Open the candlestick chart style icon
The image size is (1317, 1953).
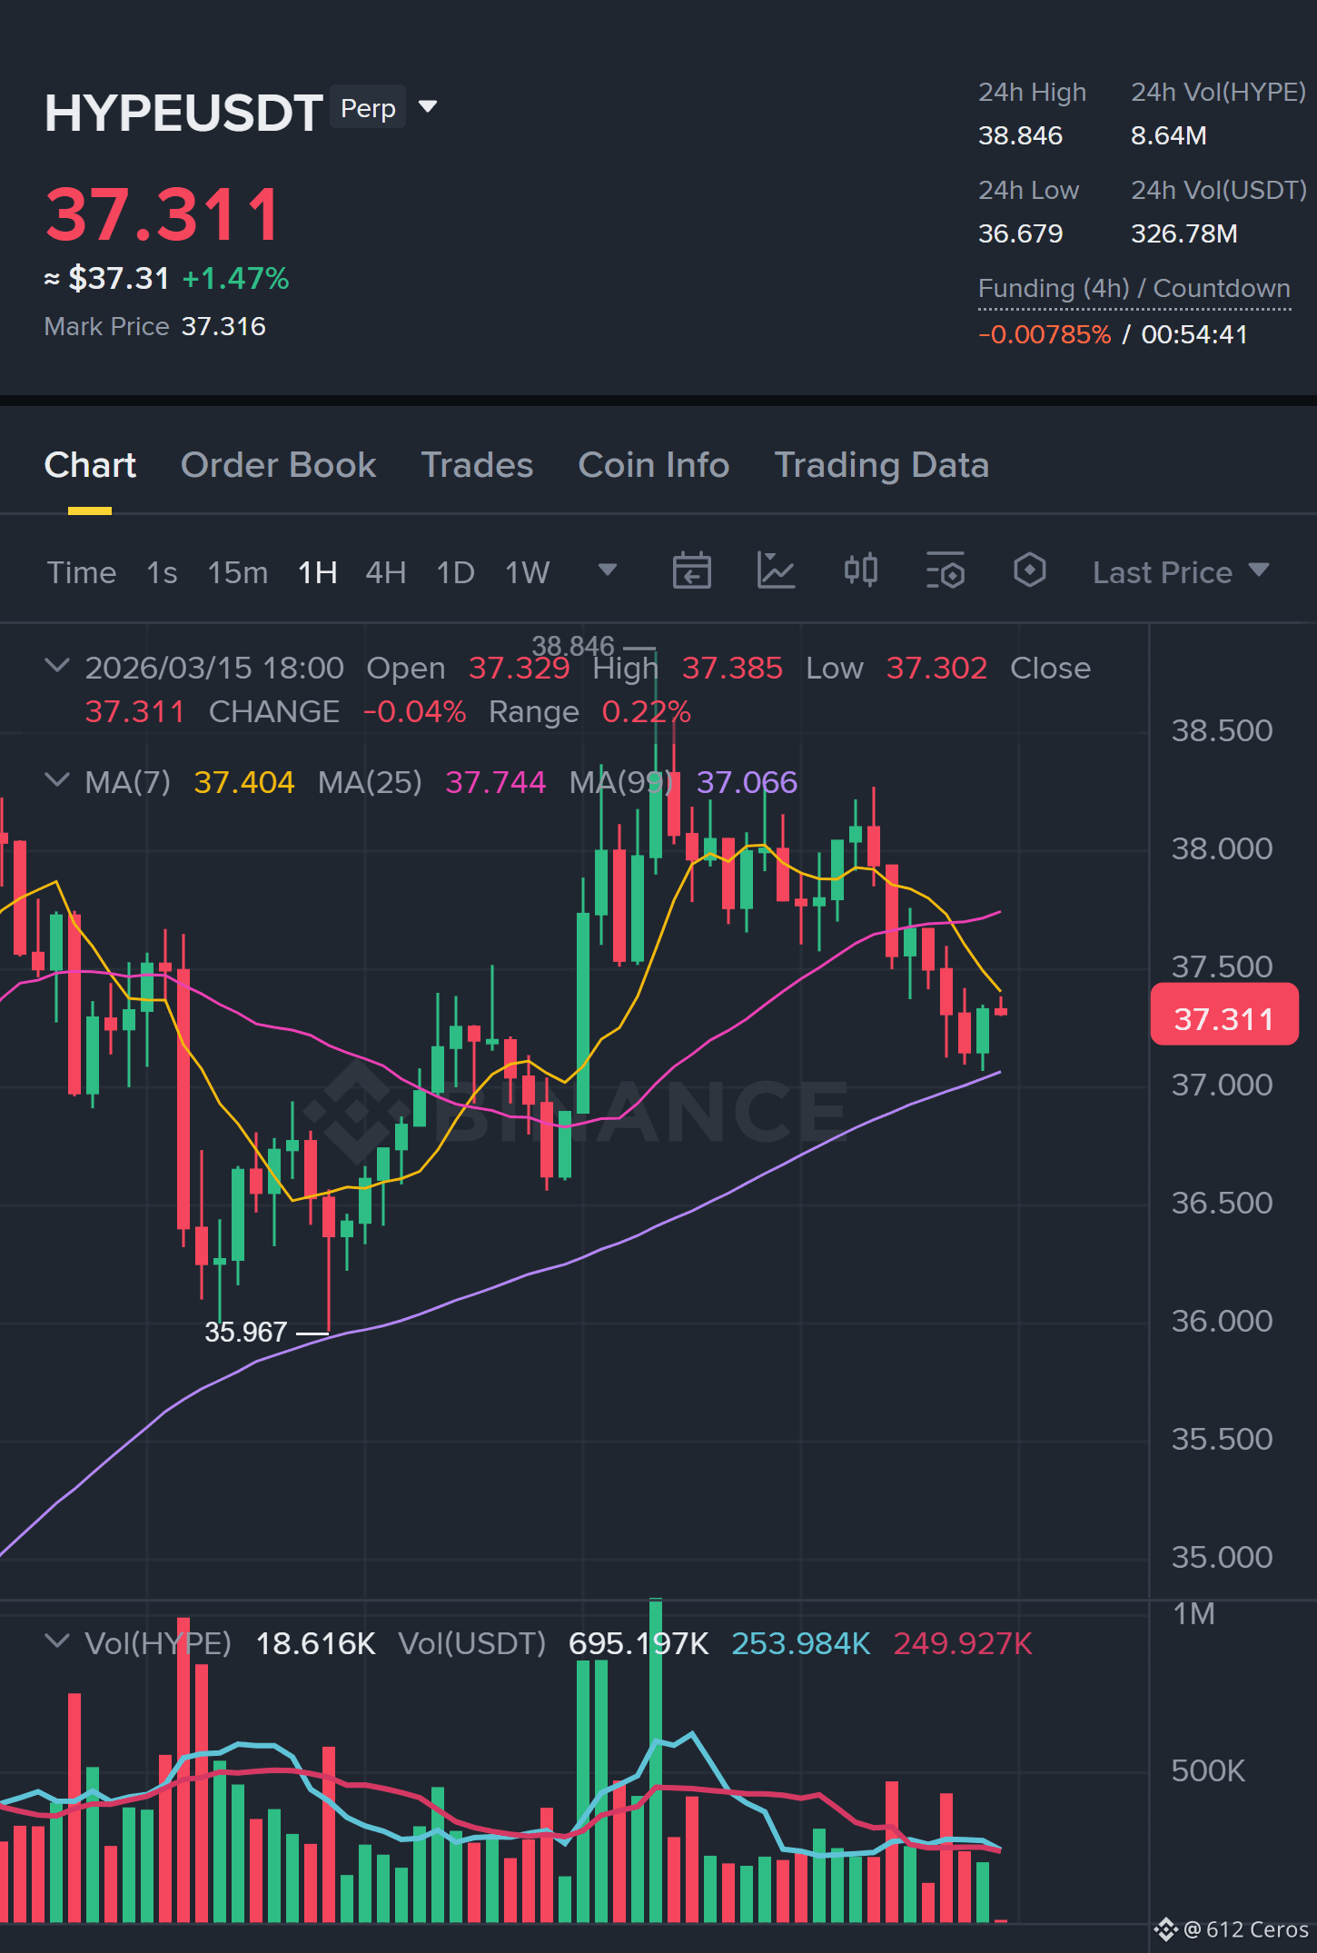point(860,570)
